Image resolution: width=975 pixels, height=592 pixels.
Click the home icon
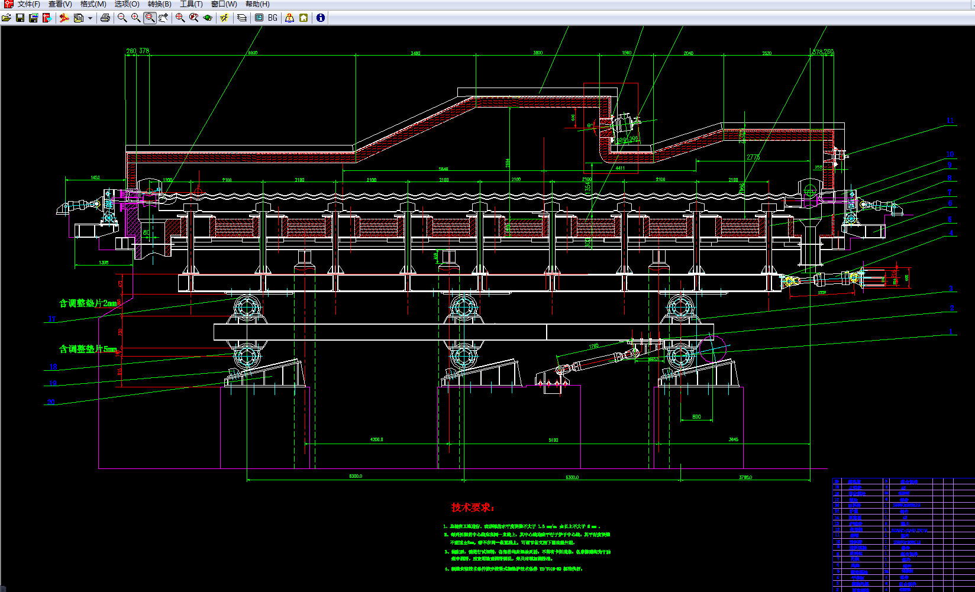(304, 18)
